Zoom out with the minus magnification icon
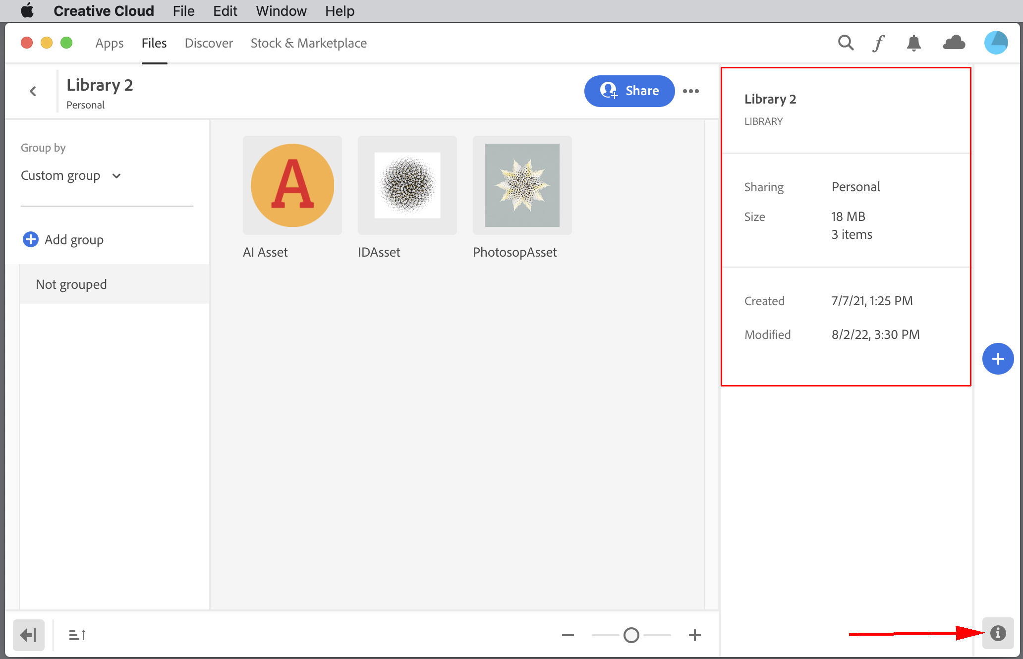The image size is (1023, 659). (568, 635)
